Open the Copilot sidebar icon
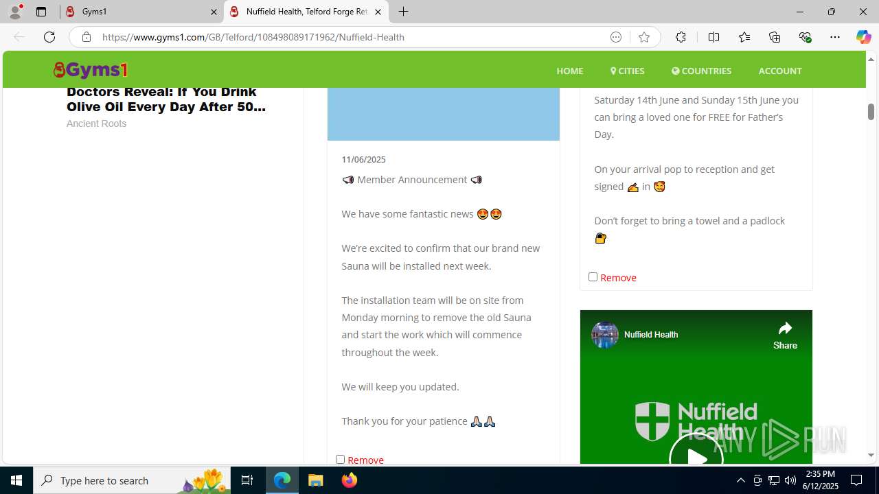The image size is (879, 494). [x=863, y=37]
